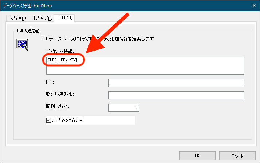Open the オプション(O) tab

[x=43, y=18]
